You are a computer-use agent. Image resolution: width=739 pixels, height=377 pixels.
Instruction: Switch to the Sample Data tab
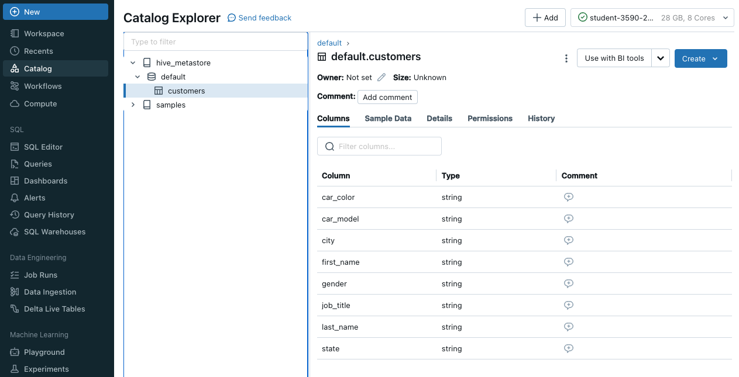[388, 118]
